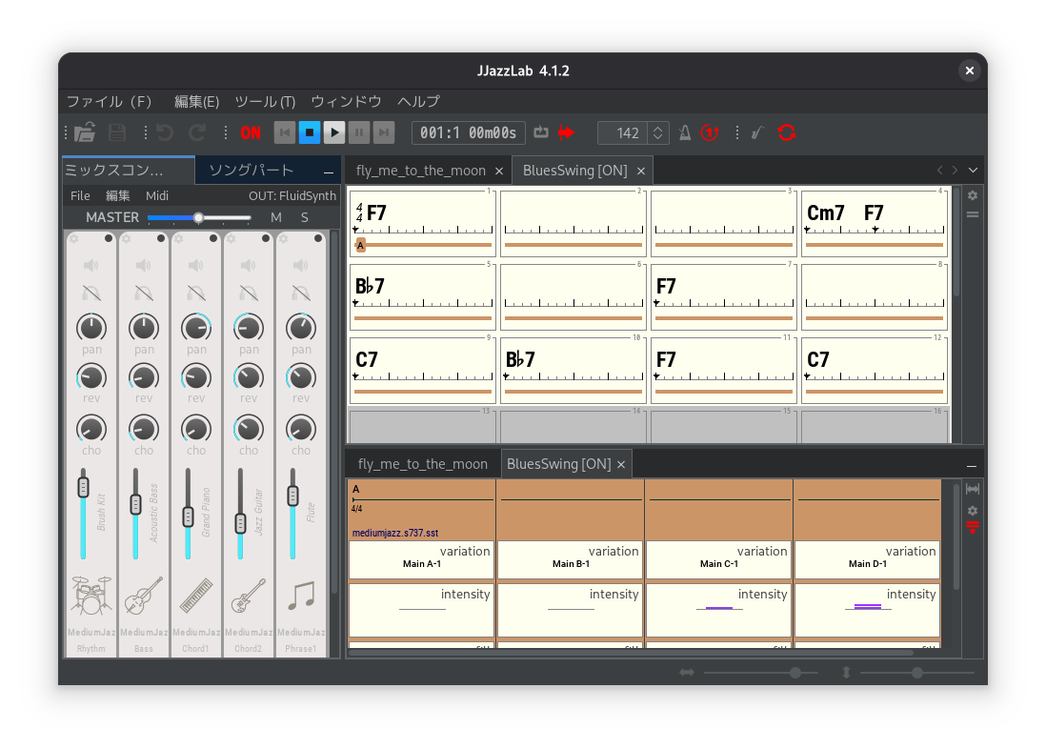Stop playback with the blue stop button

[x=310, y=132]
